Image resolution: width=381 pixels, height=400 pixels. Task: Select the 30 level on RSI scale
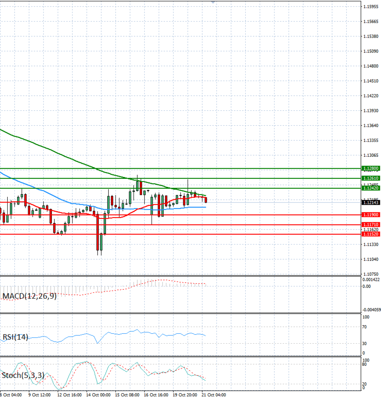(364, 343)
